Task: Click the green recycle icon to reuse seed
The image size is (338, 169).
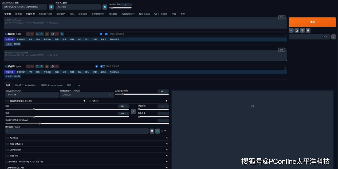Action: point(158,131)
